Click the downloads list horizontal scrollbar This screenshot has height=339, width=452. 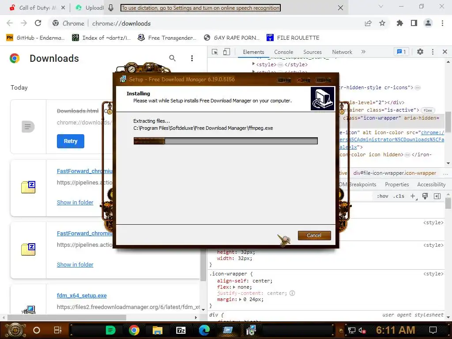tap(66, 317)
